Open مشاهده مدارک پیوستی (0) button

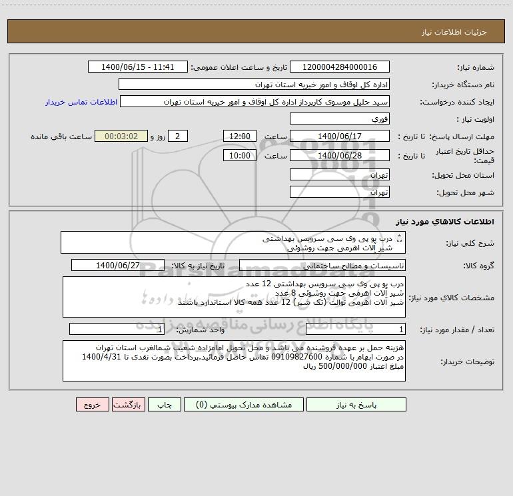click(x=244, y=404)
